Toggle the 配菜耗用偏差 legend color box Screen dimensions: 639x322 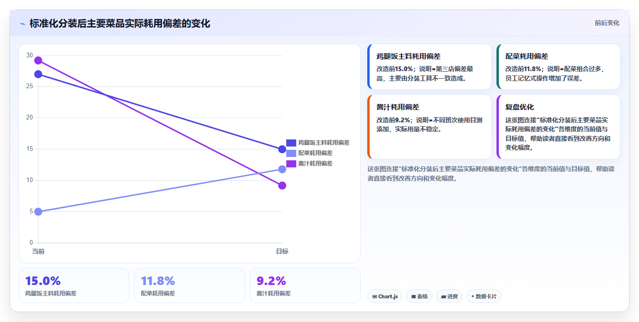pos(291,153)
